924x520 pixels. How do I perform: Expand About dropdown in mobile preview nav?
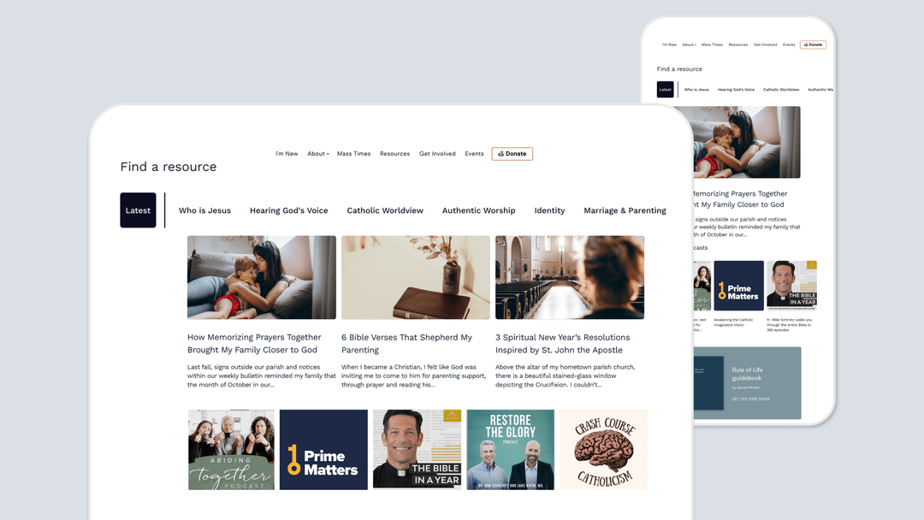pos(689,44)
